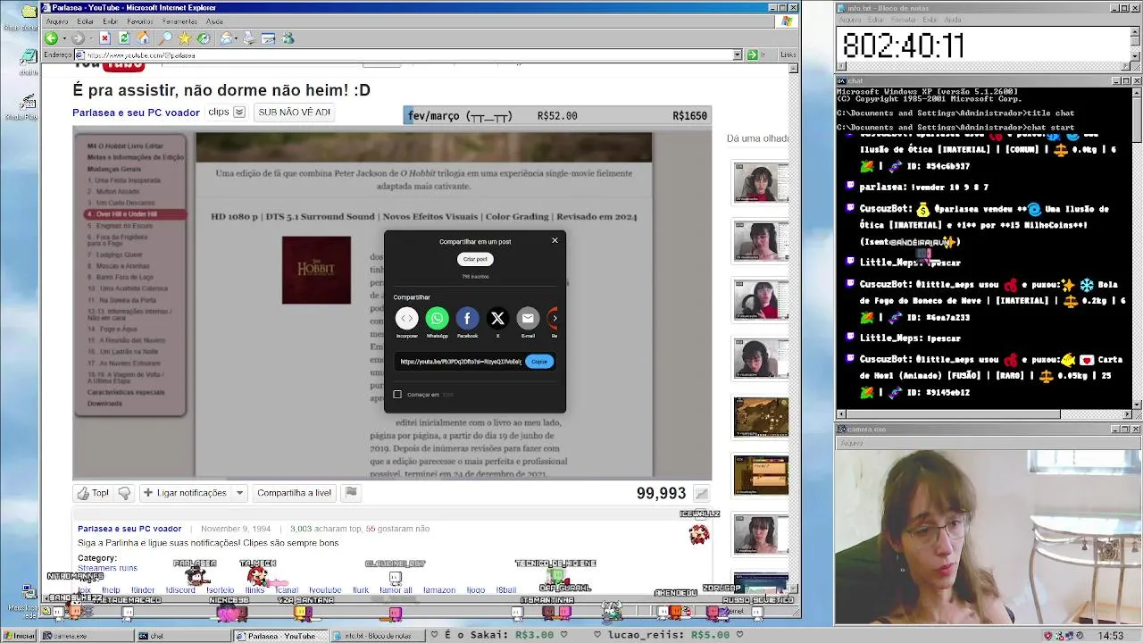Open Arquivo menu in Bloco de notas
The width and height of the screenshot is (1143, 643).
coord(850,20)
